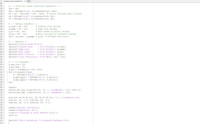The height and width of the screenshot is (124, 200).
Task: Click fprintf 'Heat added' line
Action: pyautogui.click(x=36, y=52)
